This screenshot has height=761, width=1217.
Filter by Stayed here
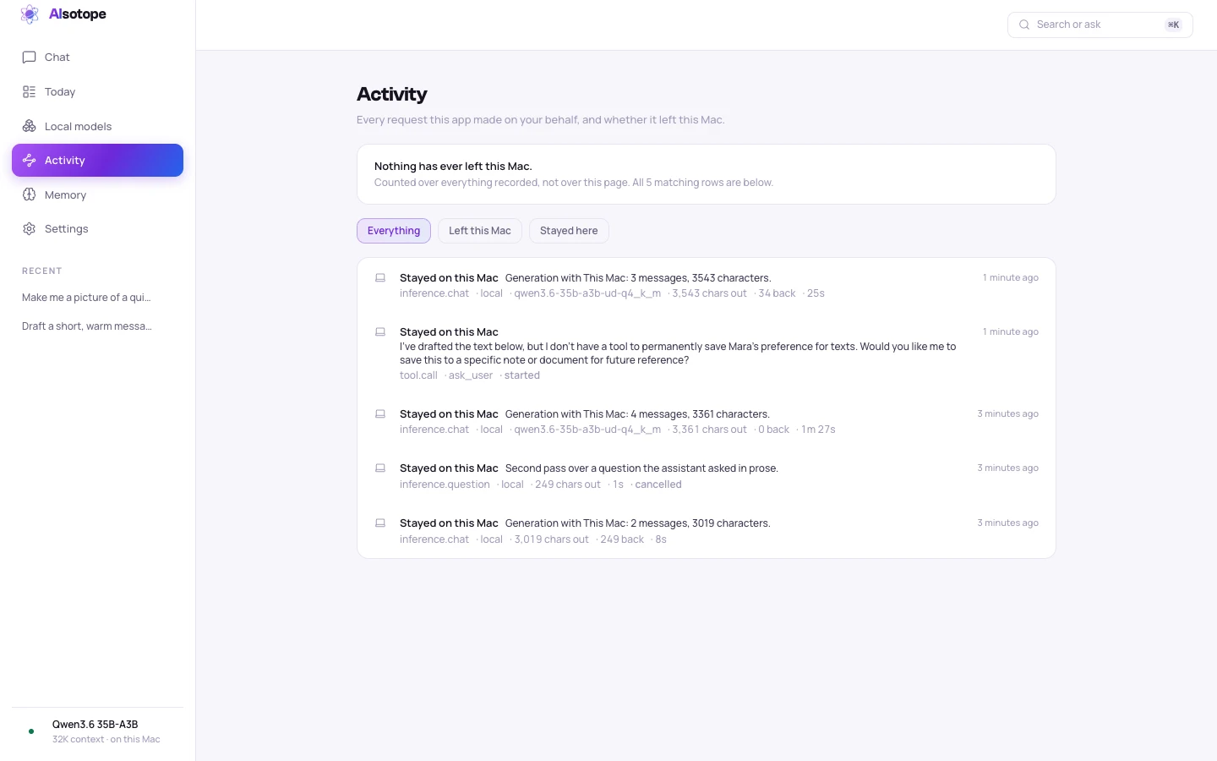coord(569,231)
